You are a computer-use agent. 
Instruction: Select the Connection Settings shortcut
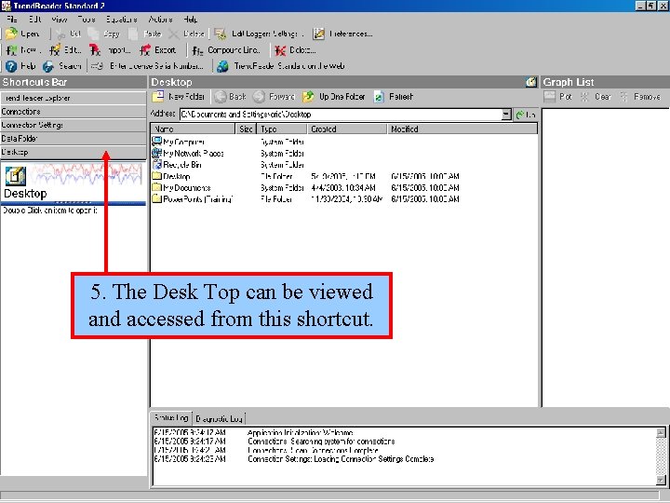74,125
